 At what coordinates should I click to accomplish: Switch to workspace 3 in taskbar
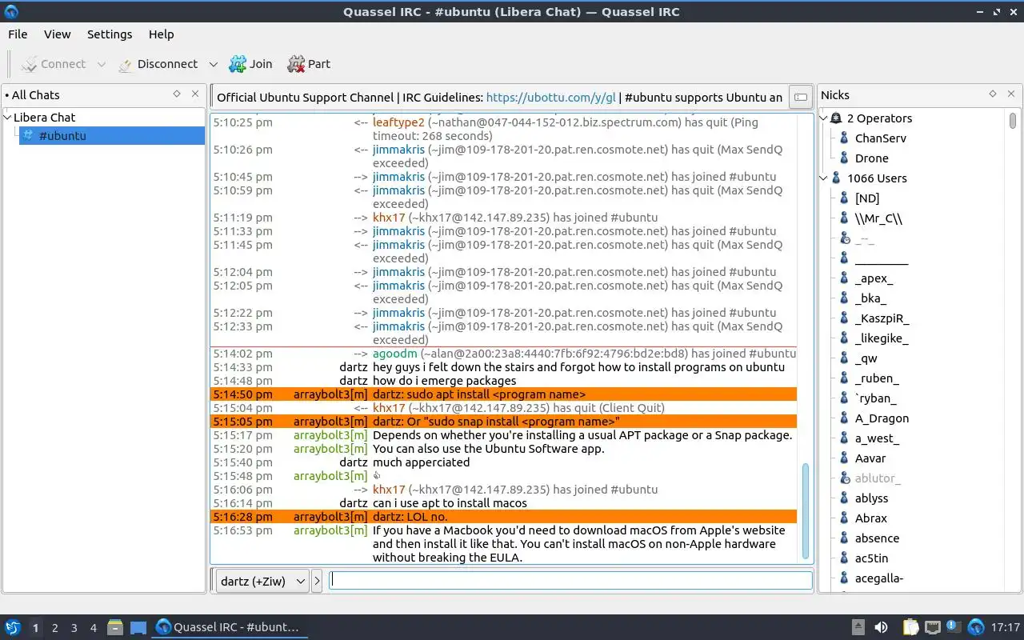click(74, 628)
